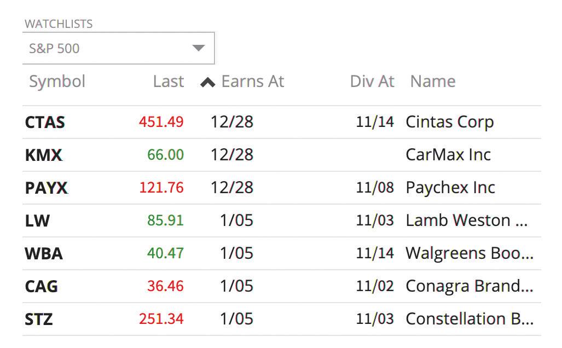Sort by Last column header
The height and width of the screenshot is (348, 562).
pyautogui.click(x=169, y=82)
